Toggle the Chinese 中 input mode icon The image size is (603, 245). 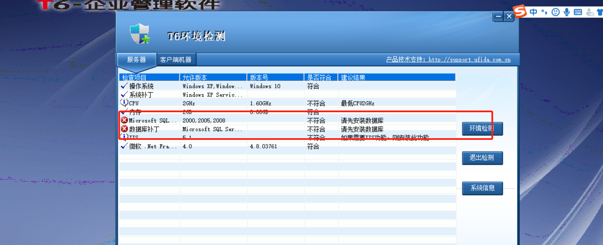click(x=533, y=12)
